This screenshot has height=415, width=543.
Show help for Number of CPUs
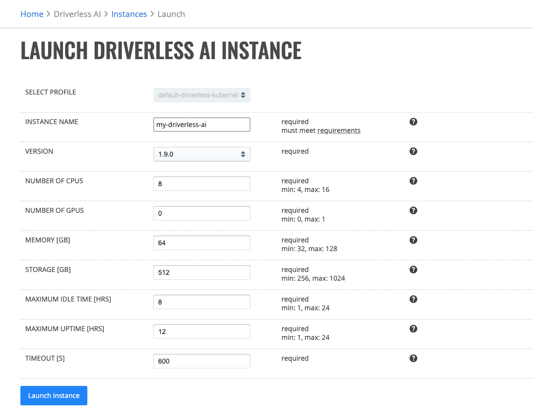pos(413,181)
